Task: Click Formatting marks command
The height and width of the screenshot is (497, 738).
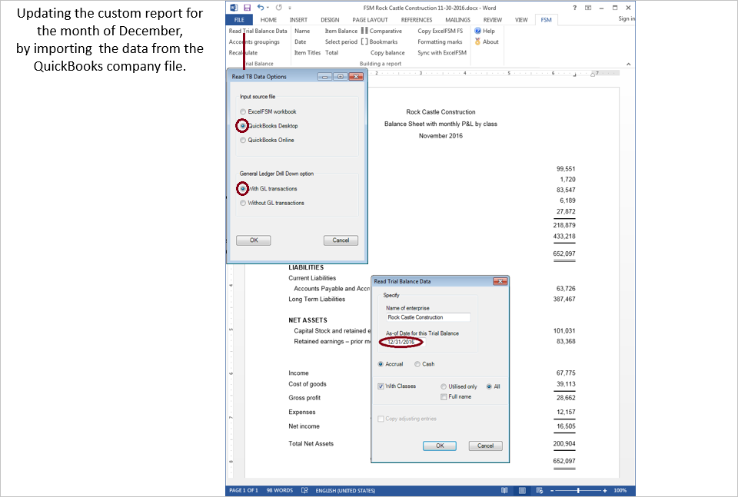Action: pos(440,41)
